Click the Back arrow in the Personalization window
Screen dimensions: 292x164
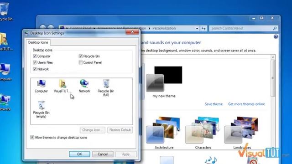42,28
